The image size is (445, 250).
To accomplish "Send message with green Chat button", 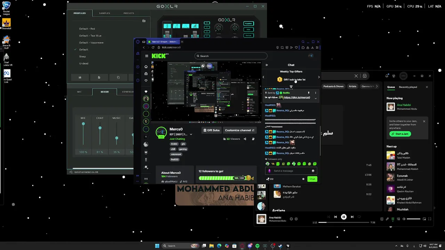I will [312, 179].
